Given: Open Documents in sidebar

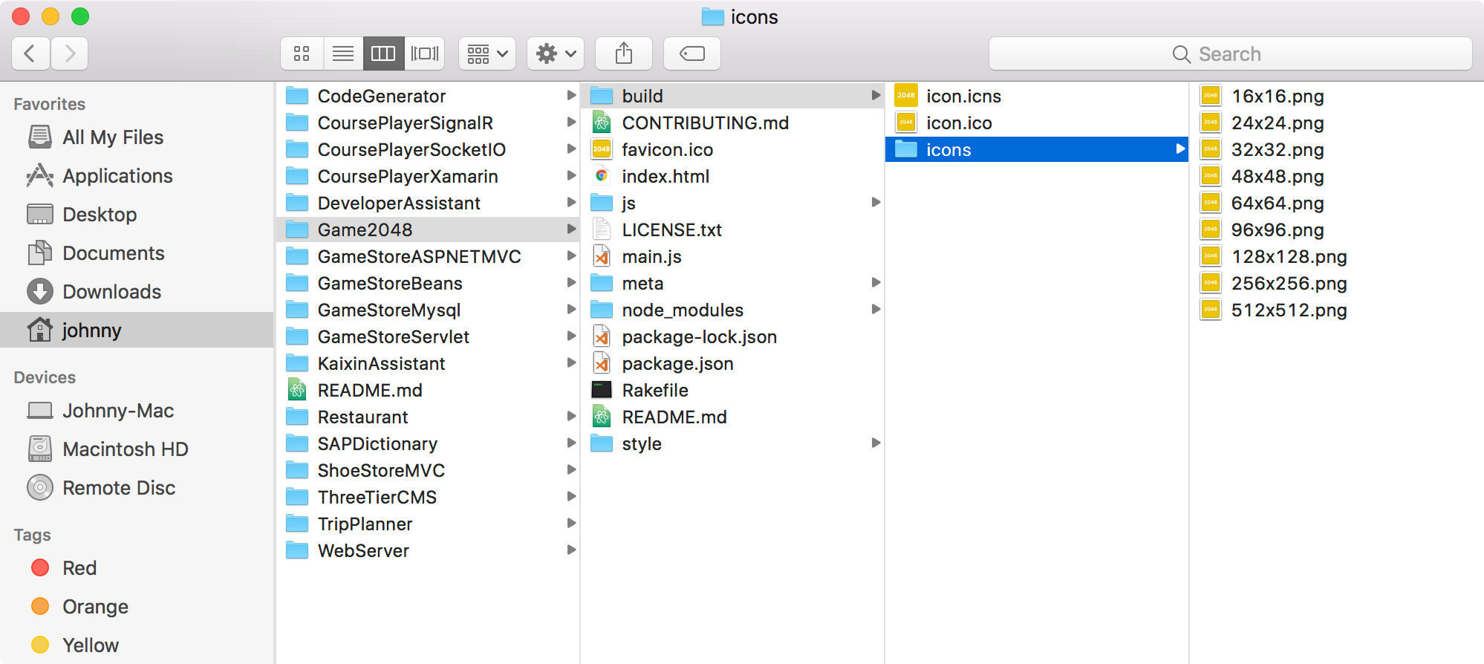Looking at the screenshot, I should tap(137, 253).
